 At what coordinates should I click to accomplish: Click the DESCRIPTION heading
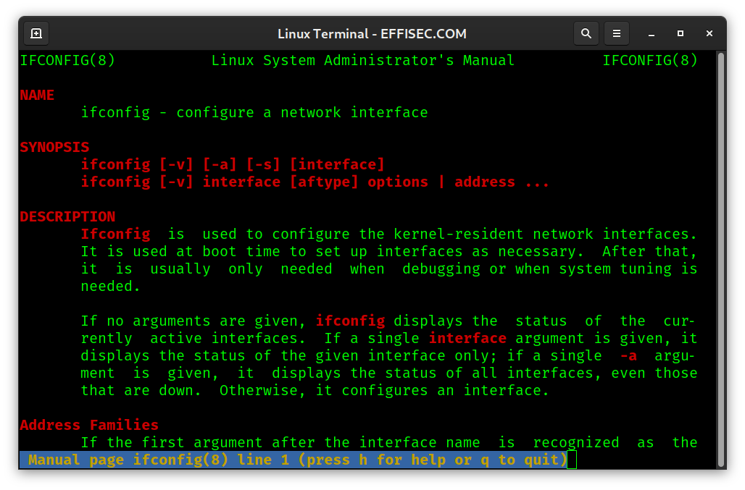click(67, 216)
